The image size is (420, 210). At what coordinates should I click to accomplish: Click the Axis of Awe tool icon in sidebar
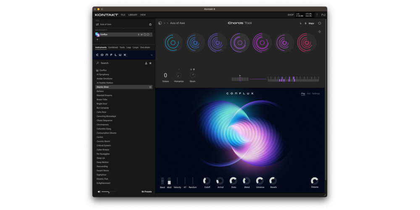pos(97,24)
